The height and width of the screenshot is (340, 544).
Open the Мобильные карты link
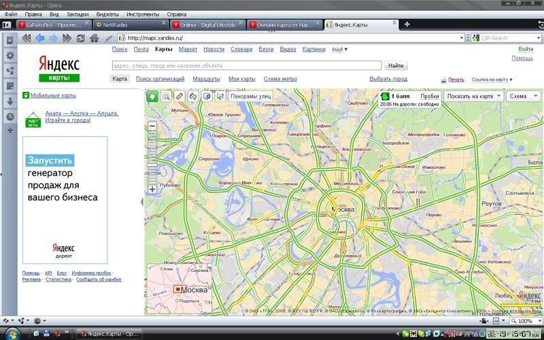(53, 95)
